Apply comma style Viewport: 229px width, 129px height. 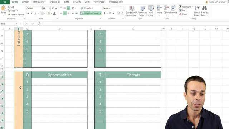pos(113,13)
